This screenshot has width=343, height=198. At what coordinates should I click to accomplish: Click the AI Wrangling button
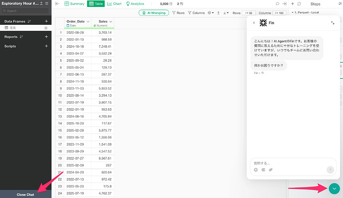(154, 13)
